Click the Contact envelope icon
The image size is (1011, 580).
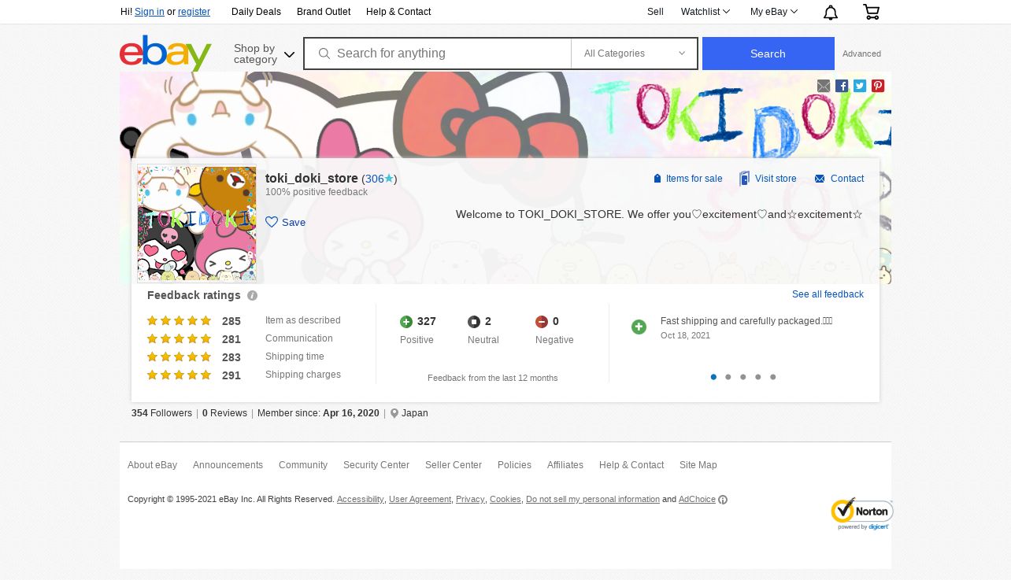tap(820, 179)
